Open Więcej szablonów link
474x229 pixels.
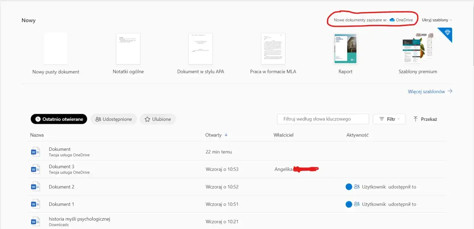426,91
